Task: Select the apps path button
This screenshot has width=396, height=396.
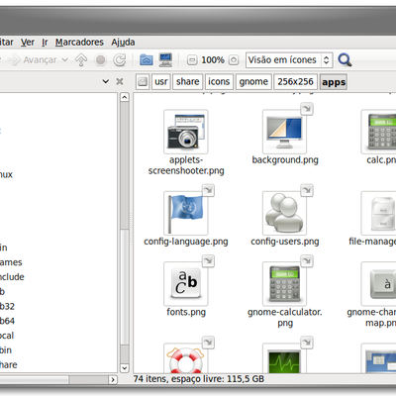Action: pyautogui.click(x=334, y=82)
